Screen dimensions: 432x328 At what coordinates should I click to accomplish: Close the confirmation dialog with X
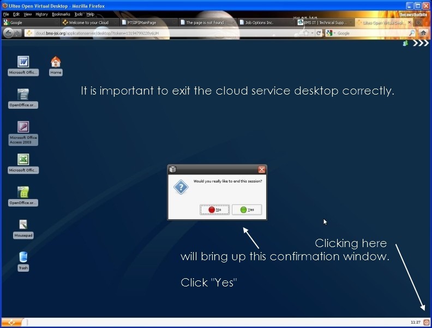point(261,169)
